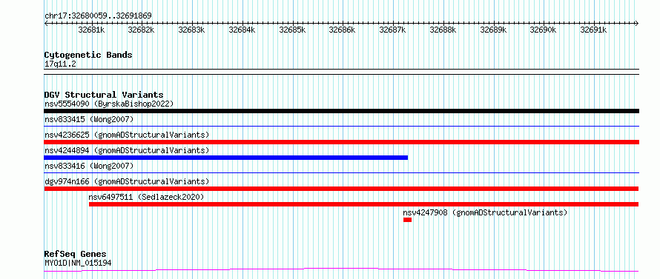Viewport: 660px width, 279px height.
Task: Click the red nsv4236625 variant bar
Action: pos(341,142)
